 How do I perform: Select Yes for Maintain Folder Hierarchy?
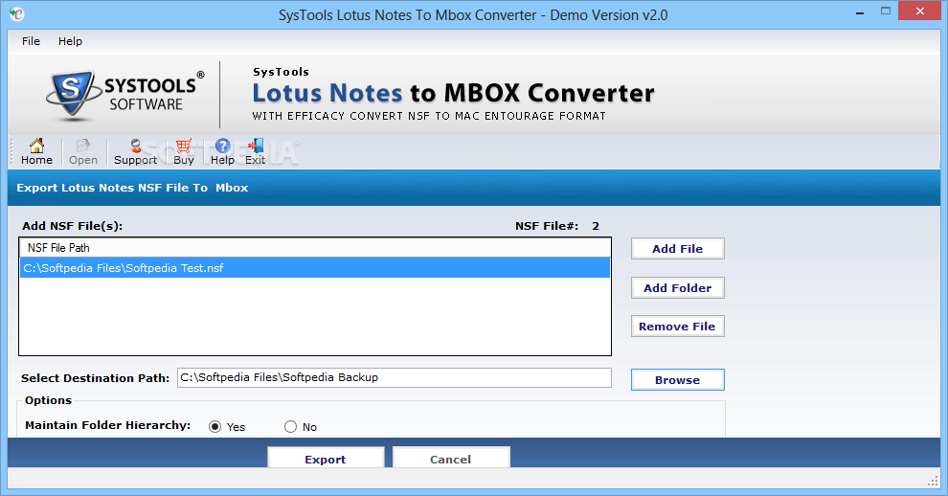tap(214, 427)
